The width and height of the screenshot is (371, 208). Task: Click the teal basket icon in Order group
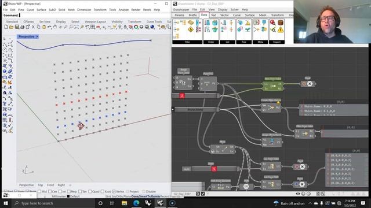[214, 23]
